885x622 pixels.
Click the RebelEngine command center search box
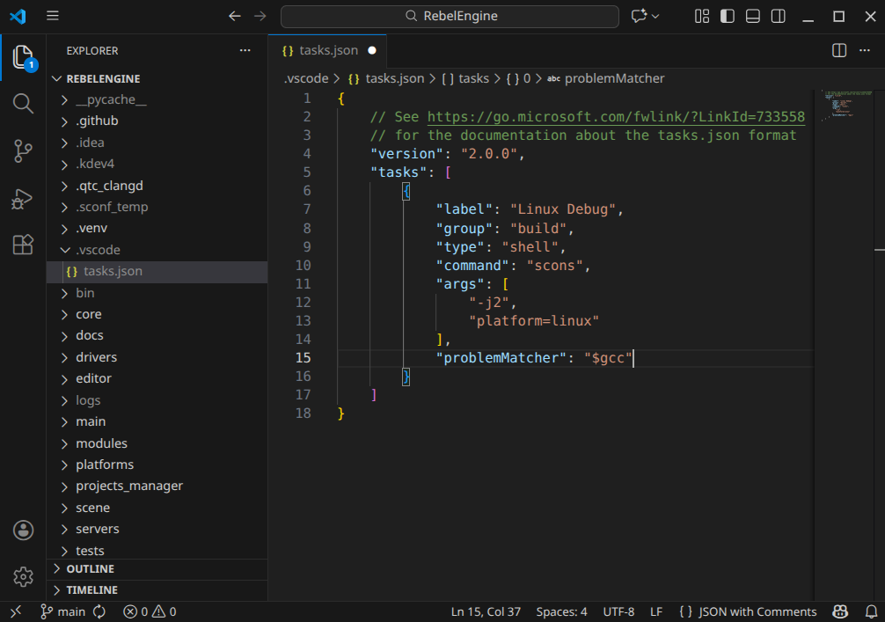(x=450, y=16)
